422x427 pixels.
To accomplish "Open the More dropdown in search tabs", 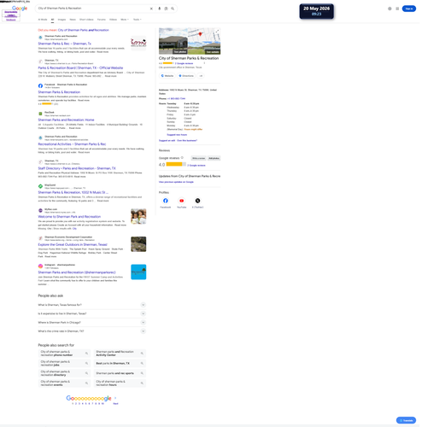I will click(126, 20).
